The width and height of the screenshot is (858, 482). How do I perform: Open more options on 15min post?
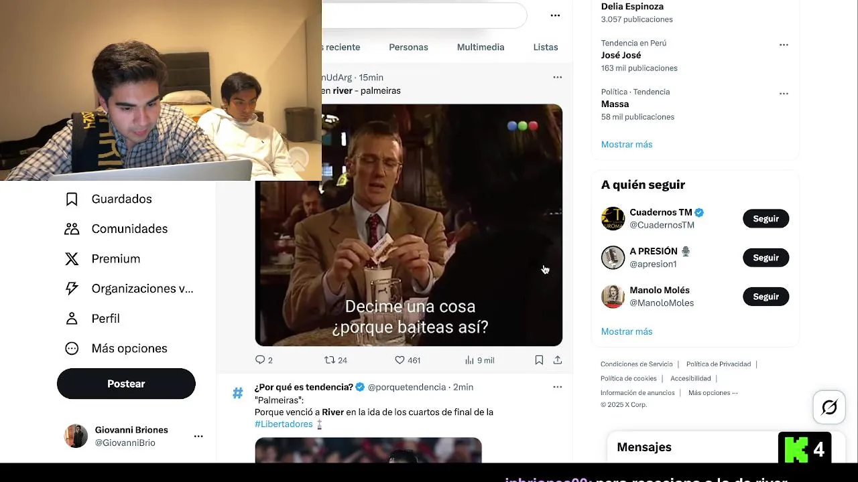(x=558, y=78)
